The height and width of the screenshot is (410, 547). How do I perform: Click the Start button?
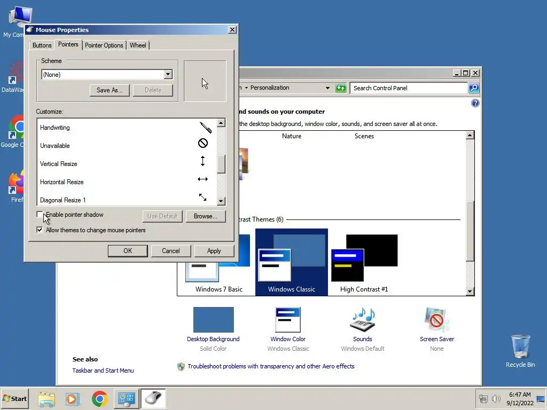tap(14, 398)
